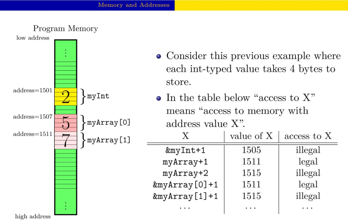Toggle the illegal entry for &myArray[1]+1
This screenshot has height=222, width=348.
point(308,196)
